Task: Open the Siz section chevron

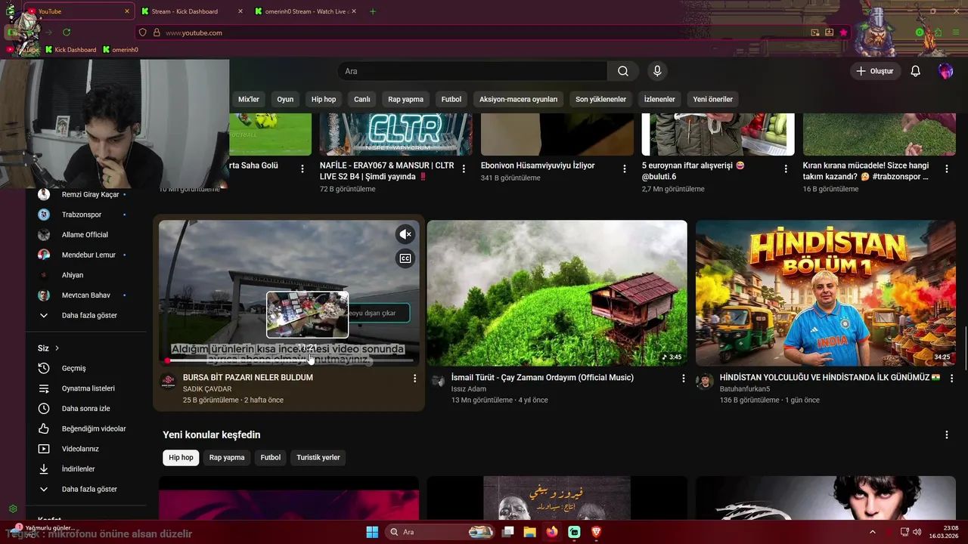Action: (x=57, y=348)
